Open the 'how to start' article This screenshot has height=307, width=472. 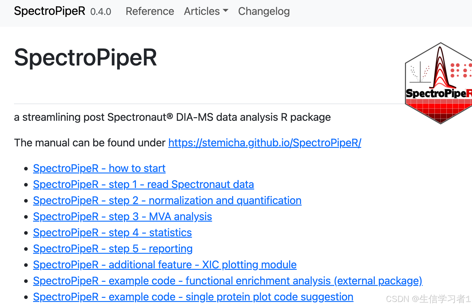point(99,168)
